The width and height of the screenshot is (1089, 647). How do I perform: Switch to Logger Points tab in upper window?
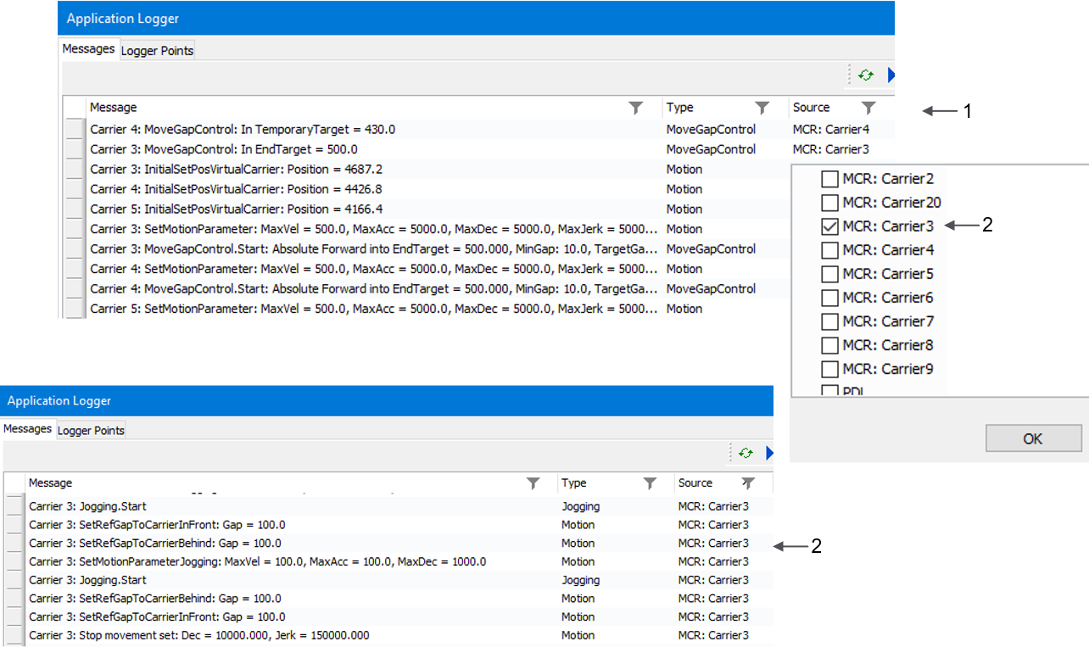pos(157,51)
